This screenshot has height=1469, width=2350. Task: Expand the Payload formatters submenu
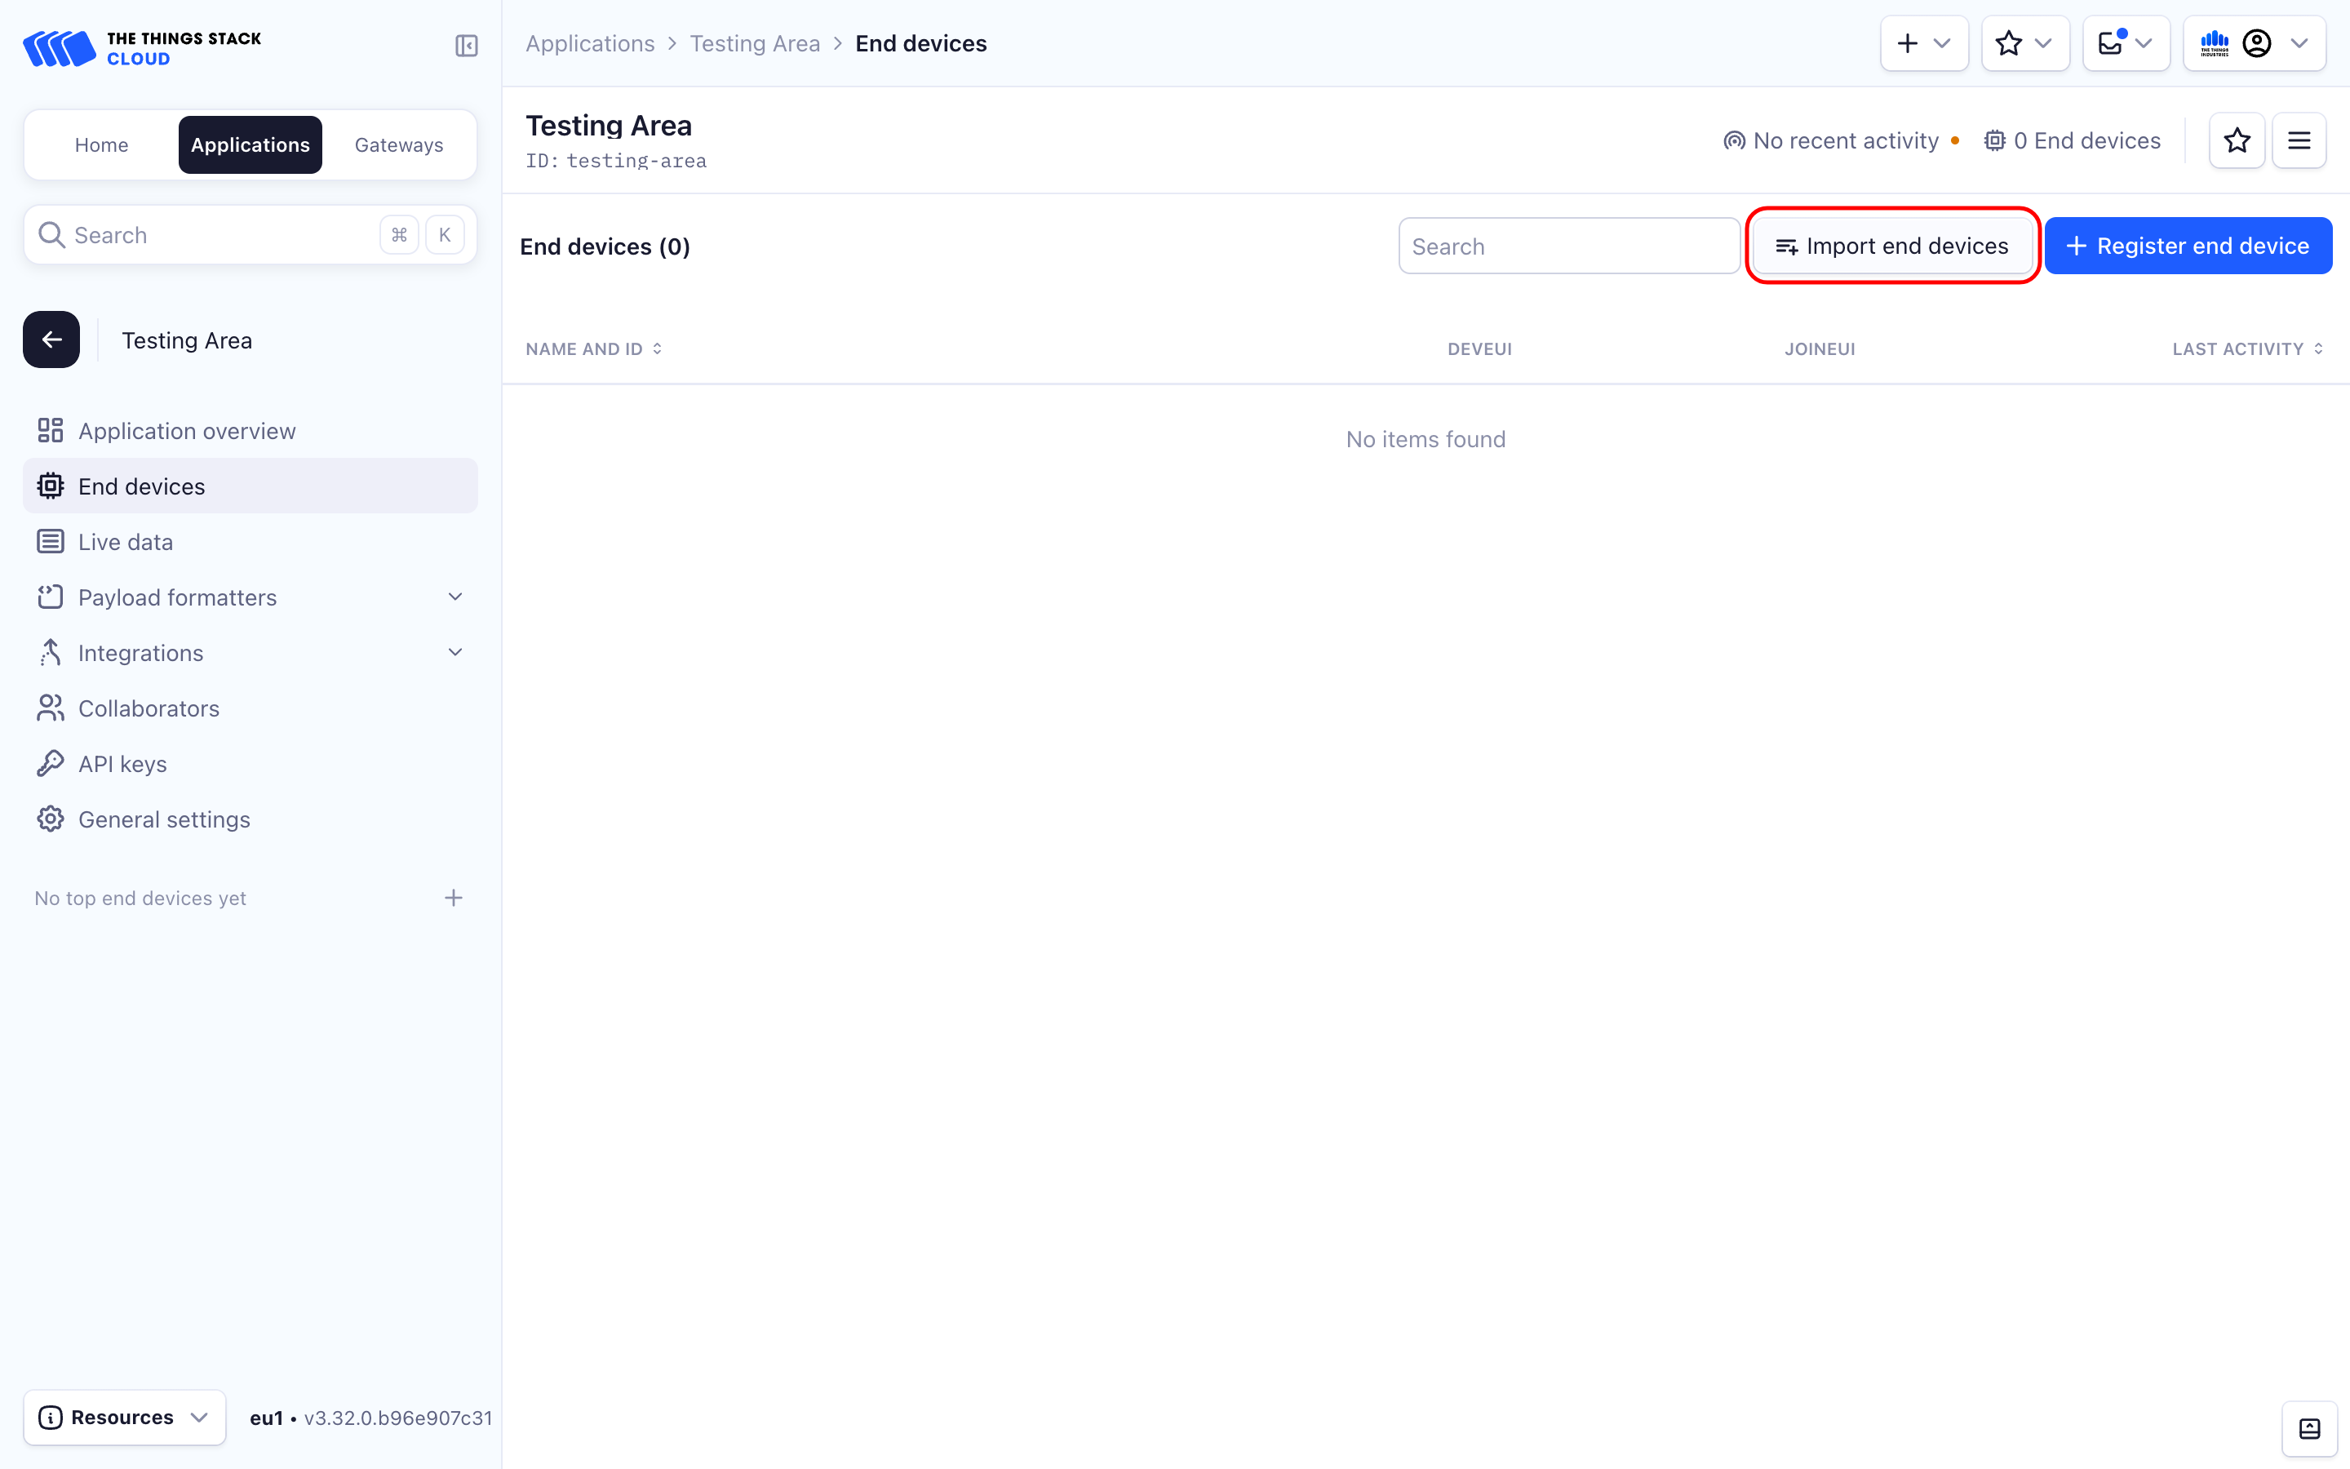point(454,597)
